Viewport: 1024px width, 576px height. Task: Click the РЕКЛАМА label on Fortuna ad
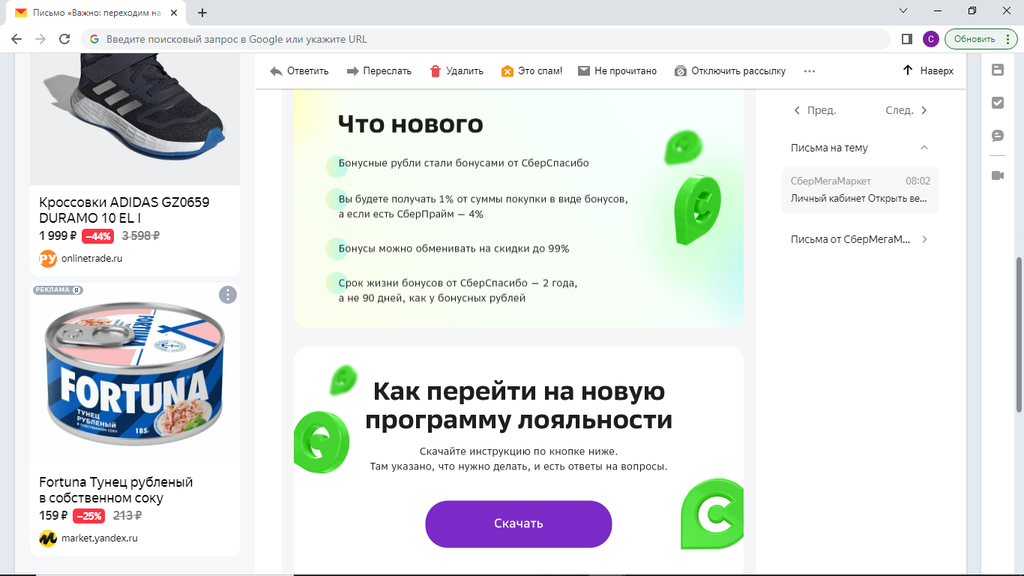tap(58, 289)
